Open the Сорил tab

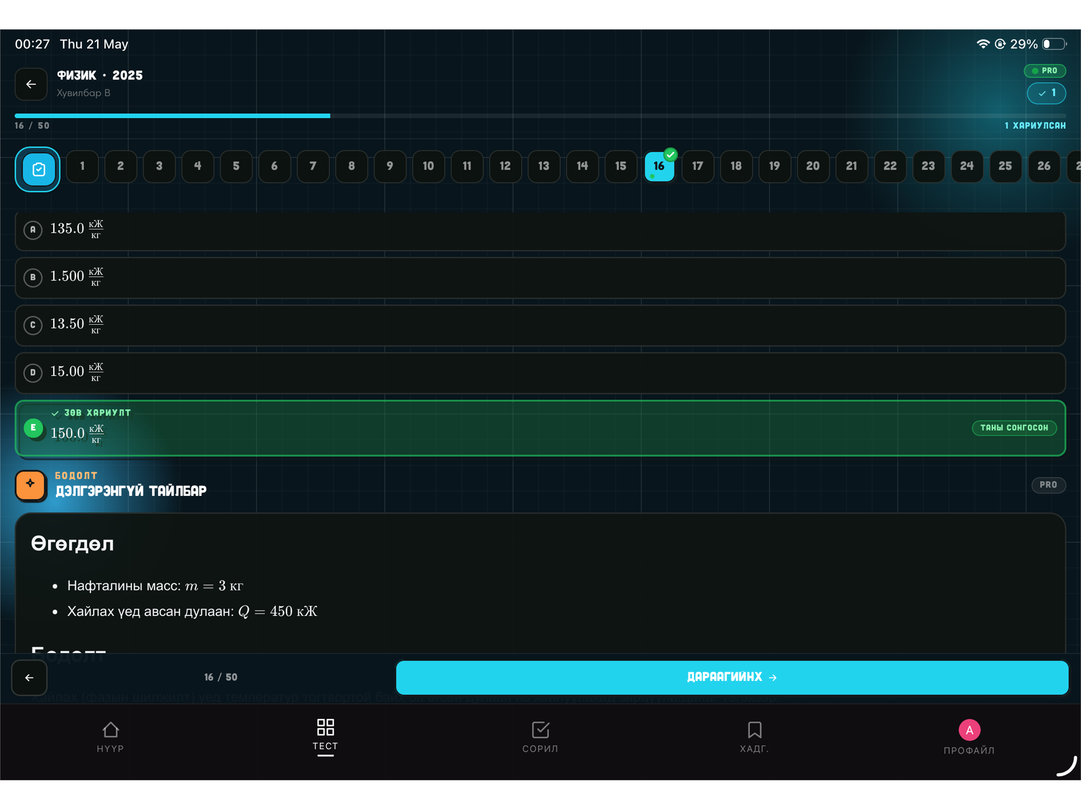pos(540,737)
